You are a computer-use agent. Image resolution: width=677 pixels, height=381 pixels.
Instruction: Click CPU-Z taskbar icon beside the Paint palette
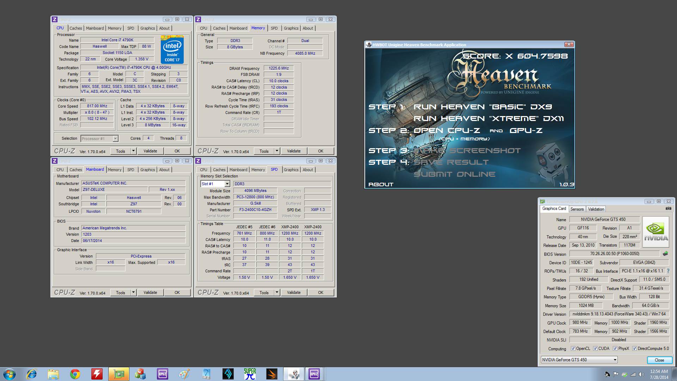[x=162, y=374]
